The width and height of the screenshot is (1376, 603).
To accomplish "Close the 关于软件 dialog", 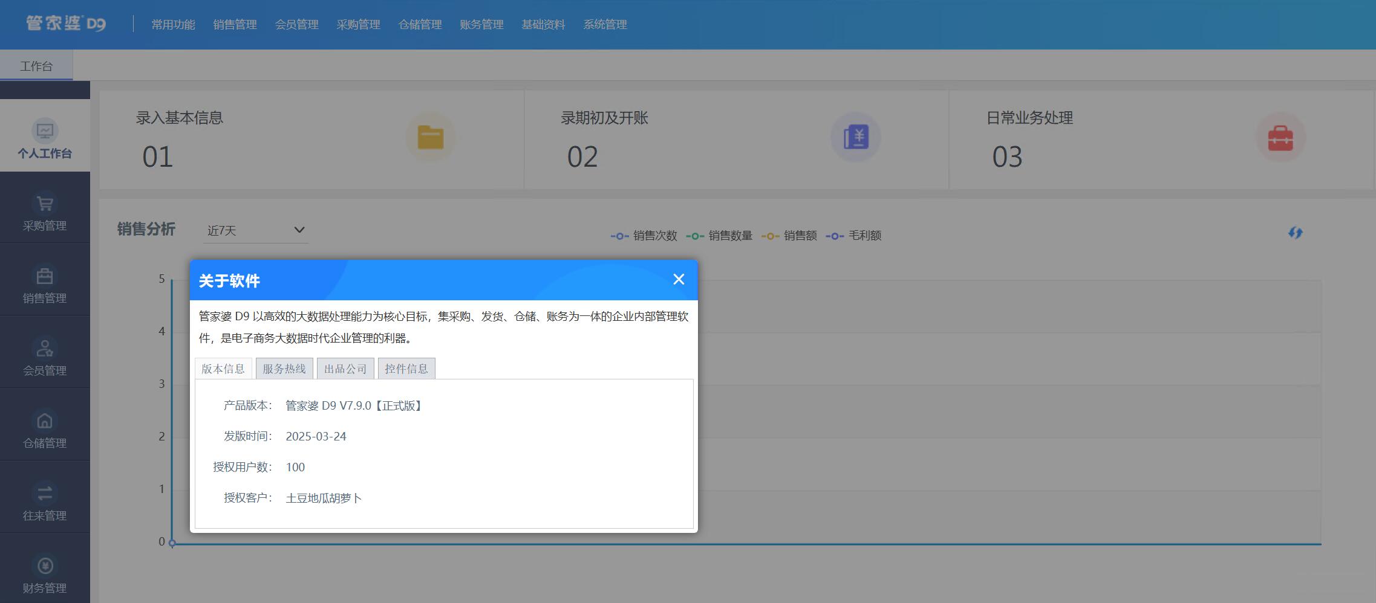I will click(x=679, y=279).
